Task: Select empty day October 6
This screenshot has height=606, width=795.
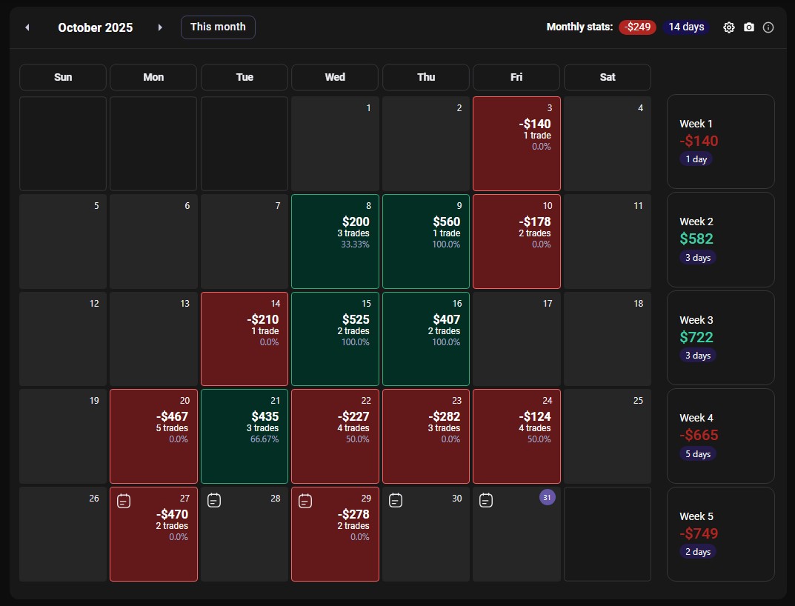Action: pos(153,242)
